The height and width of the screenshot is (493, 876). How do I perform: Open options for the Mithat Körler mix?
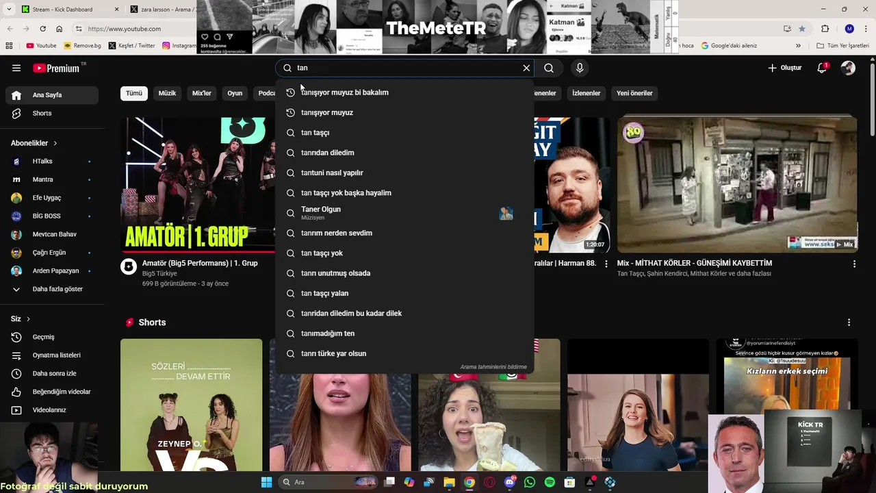pos(854,264)
